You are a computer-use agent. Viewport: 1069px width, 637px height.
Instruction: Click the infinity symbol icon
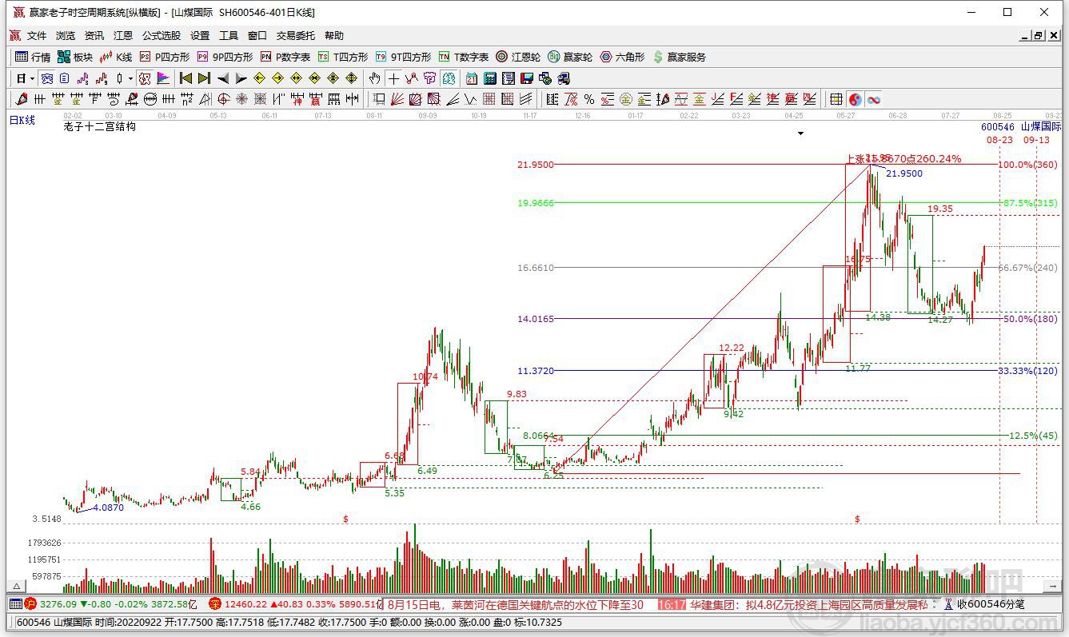tap(874, 99)
